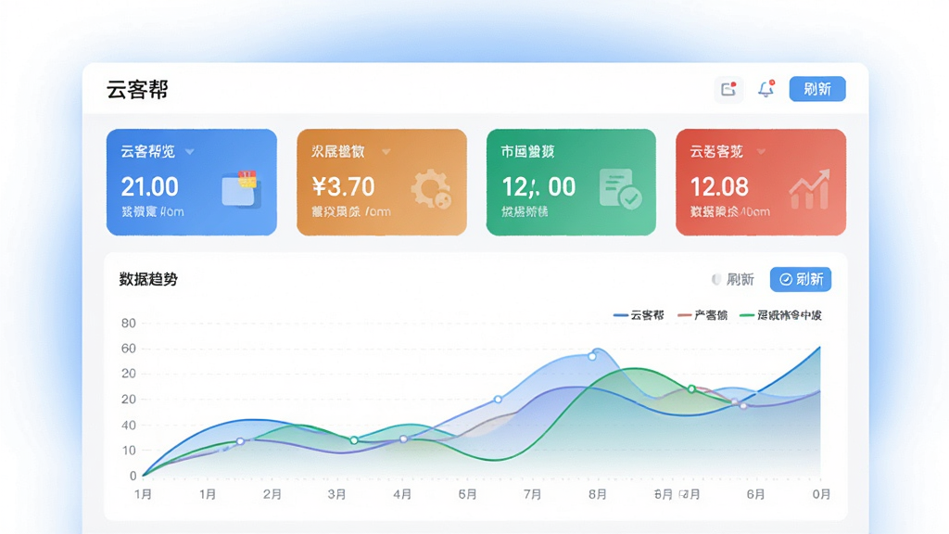Expand the dropdown arrow on the orange card

(x=386, y=151)
